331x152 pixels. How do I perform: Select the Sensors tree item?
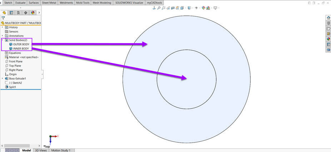tap(11, 32)
